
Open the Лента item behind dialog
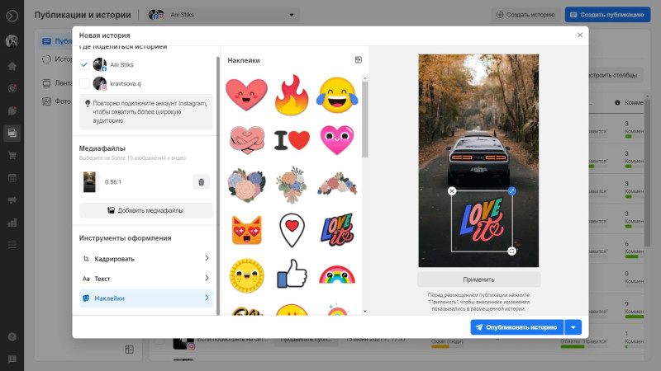tap(57, 83)
